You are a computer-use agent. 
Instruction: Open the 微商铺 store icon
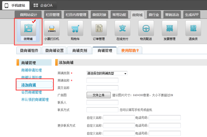28,28
